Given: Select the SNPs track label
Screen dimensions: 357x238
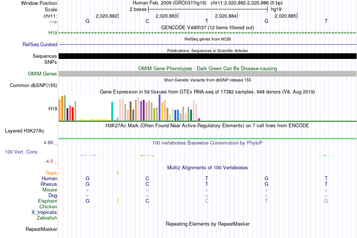Looking at the screenshot, I should 51,62.
